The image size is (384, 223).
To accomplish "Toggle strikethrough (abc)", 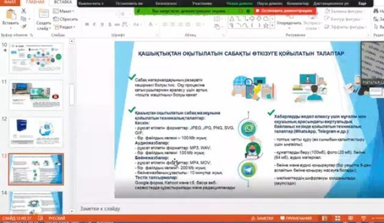I will click(x=117, y=24).
